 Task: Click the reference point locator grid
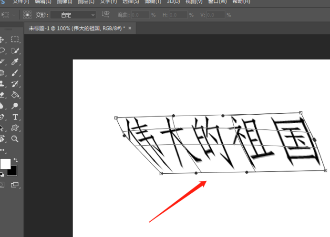pyautogui.click(x=27, y=15)
